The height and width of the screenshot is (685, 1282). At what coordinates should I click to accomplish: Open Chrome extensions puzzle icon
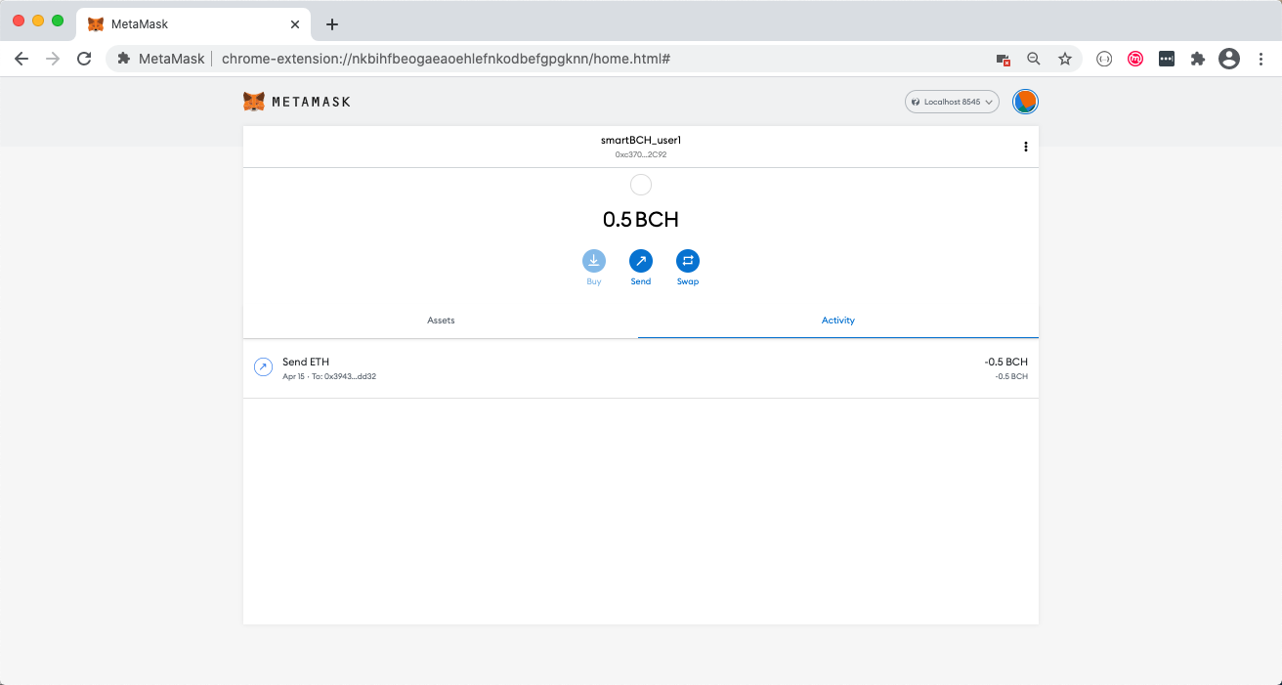tap(1198, 59)
